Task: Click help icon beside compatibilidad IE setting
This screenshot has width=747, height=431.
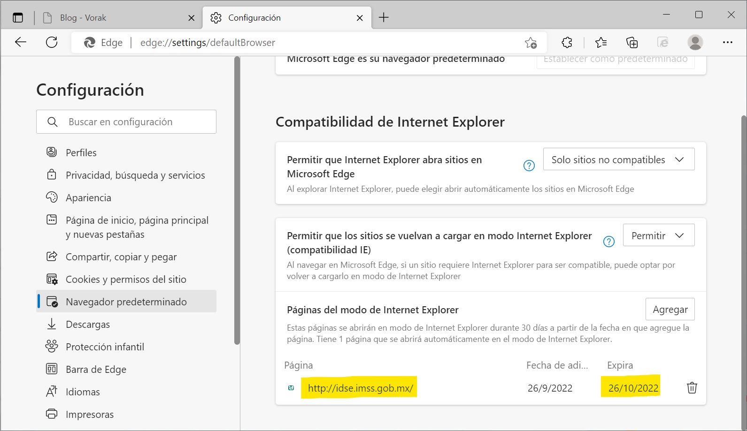Action: click(x=609, y=242)
